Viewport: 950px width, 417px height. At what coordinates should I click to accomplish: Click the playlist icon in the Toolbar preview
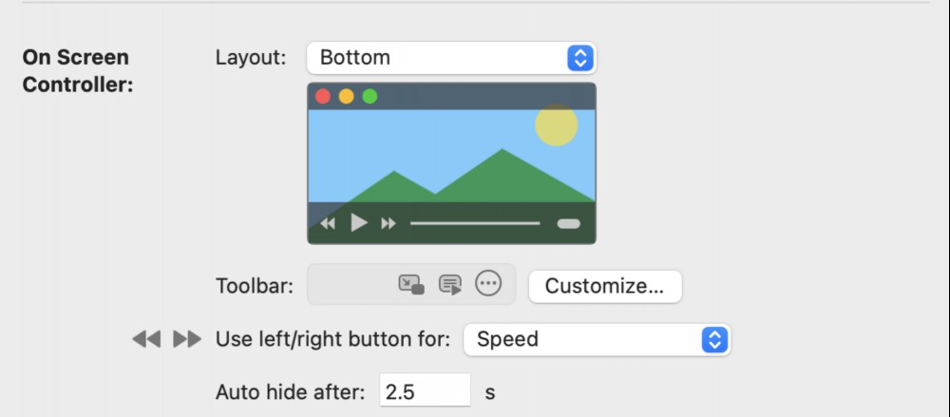pyautogui.click(x=450, y=284)
